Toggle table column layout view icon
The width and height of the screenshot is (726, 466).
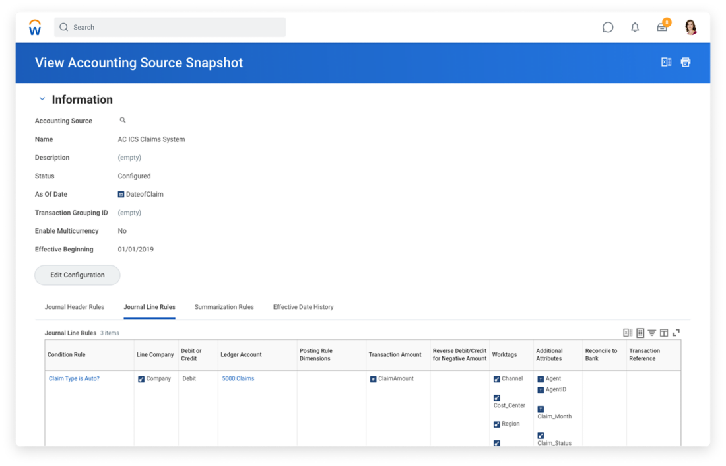664,333
